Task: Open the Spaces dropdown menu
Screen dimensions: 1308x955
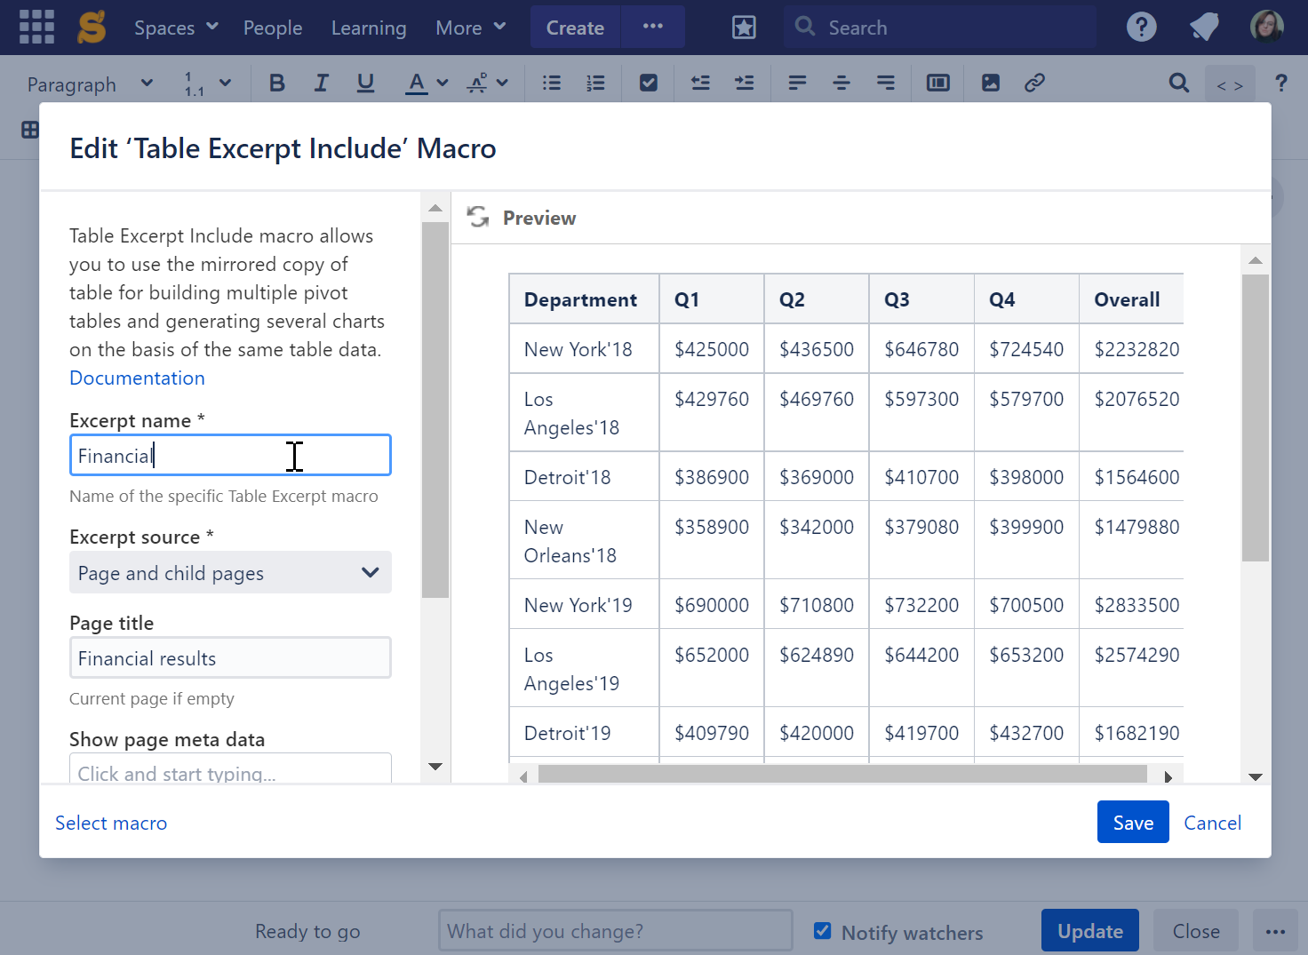Action: click(x=176, y=28)
